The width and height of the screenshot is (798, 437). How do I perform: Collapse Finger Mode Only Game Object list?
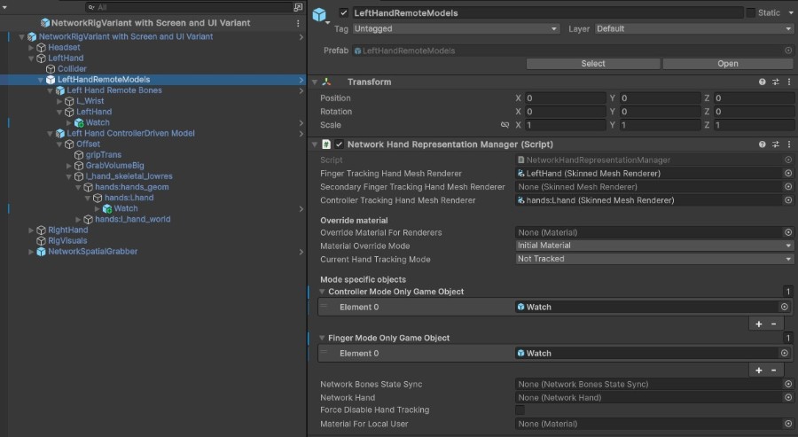(322, 338)
